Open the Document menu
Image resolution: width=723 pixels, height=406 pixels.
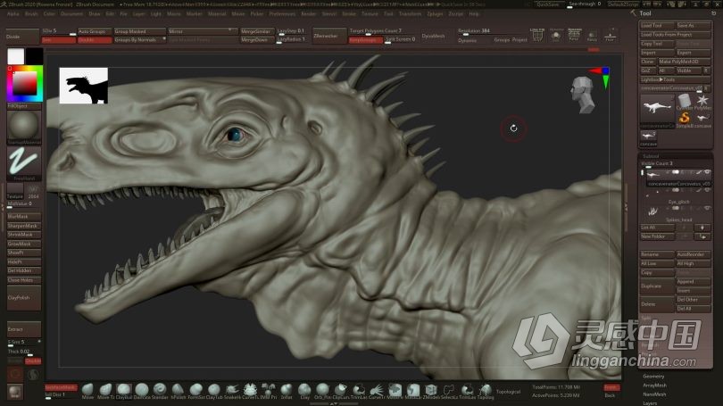[x=72, y=13]
